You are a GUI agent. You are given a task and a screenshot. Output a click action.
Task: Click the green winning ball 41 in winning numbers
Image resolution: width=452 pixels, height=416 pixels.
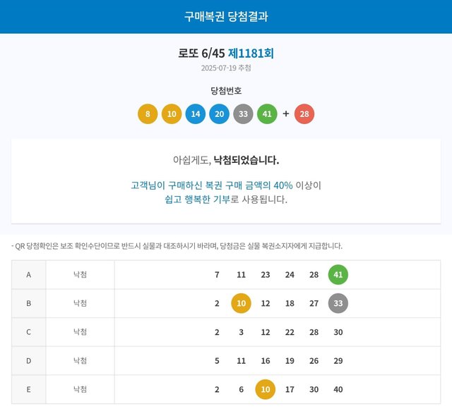267,114
